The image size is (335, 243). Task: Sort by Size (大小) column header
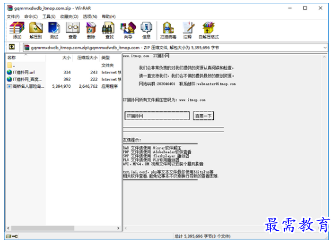[59, 57]
